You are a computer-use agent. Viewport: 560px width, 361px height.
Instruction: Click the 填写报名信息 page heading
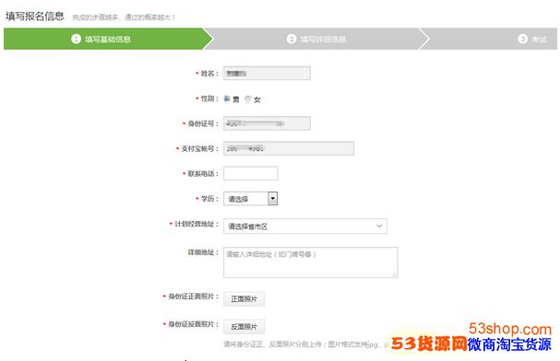coord(35,16)
